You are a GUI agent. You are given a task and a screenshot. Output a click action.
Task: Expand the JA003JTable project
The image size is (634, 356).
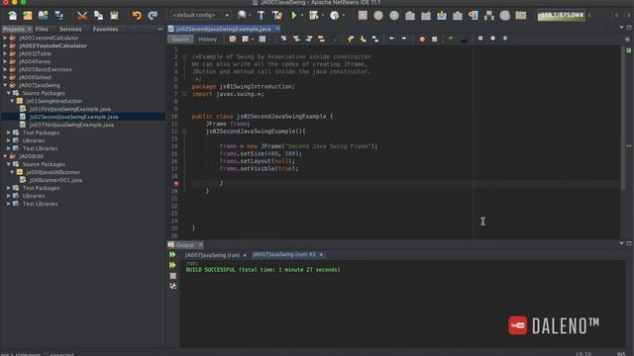pos(5,53)
